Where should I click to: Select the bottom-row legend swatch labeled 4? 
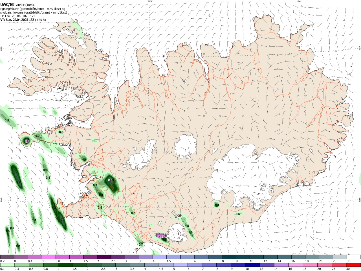pyautogui.click(x=151, y=265)
